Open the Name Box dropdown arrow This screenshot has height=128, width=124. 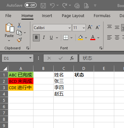tap(30, 58)
